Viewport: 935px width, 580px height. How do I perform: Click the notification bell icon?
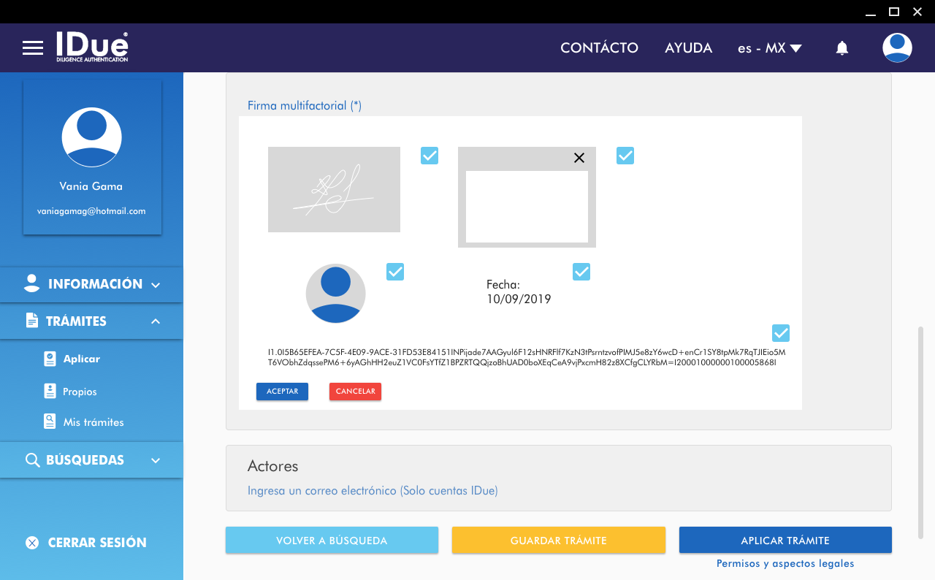(841, 48)
